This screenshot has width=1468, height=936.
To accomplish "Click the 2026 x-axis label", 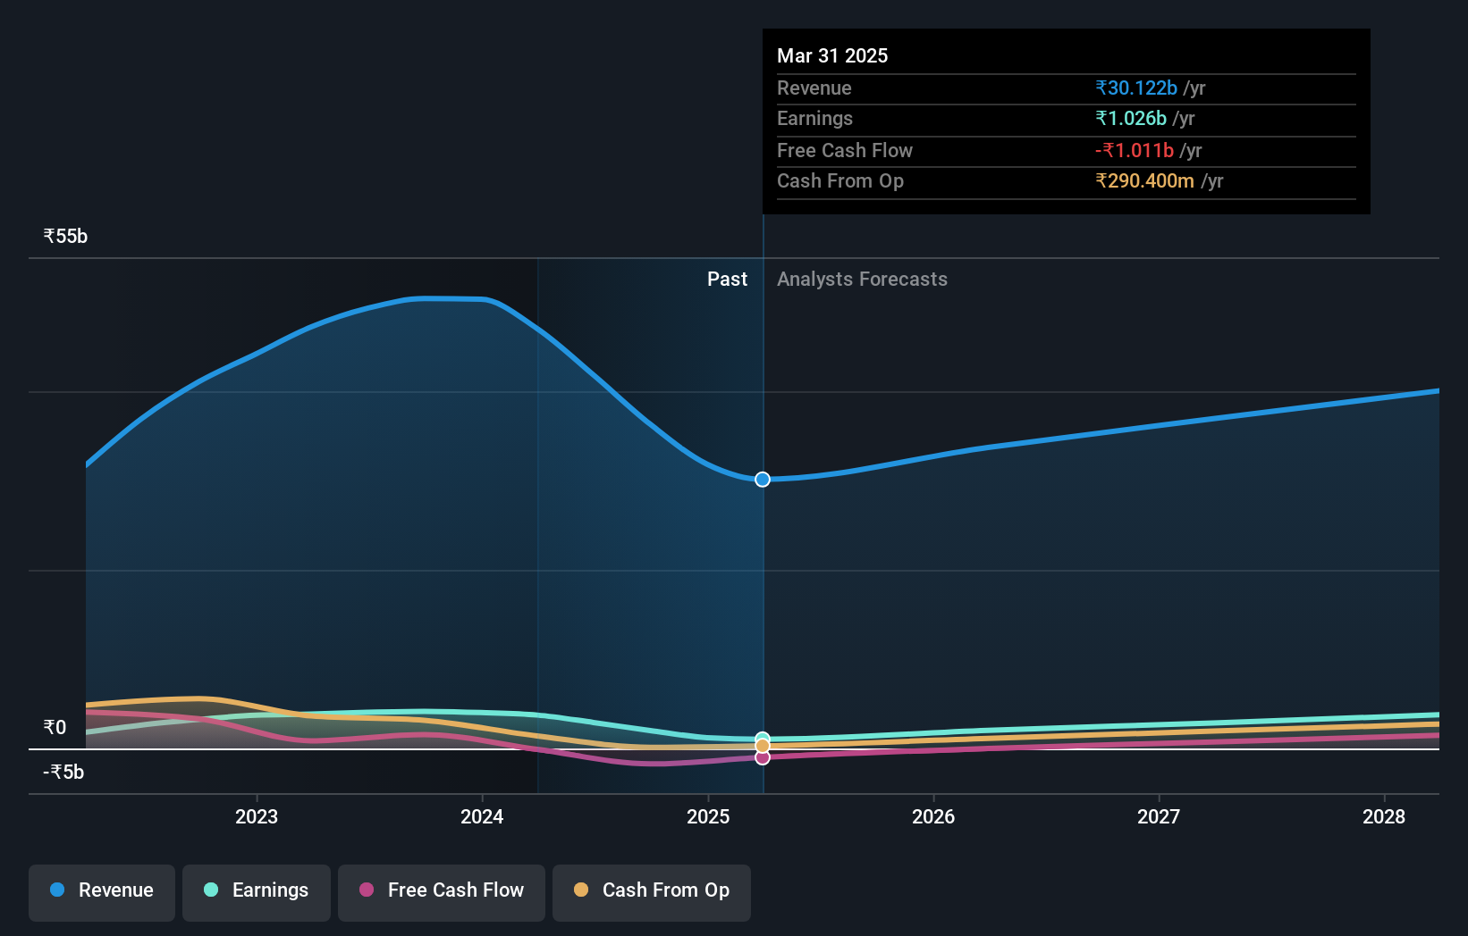I will coord(933,816).
